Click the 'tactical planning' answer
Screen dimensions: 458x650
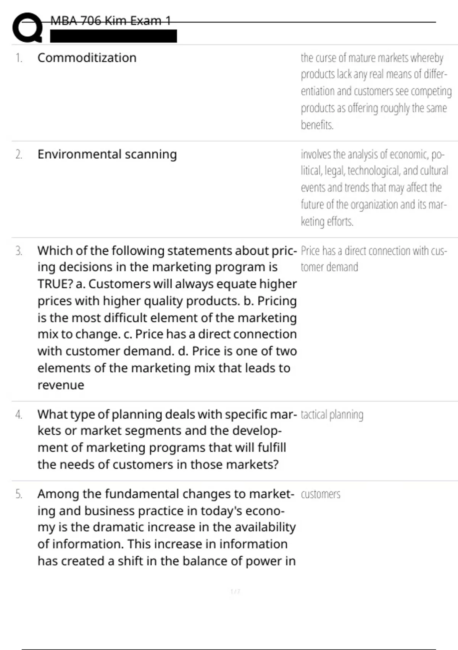(x=332, y=415)
